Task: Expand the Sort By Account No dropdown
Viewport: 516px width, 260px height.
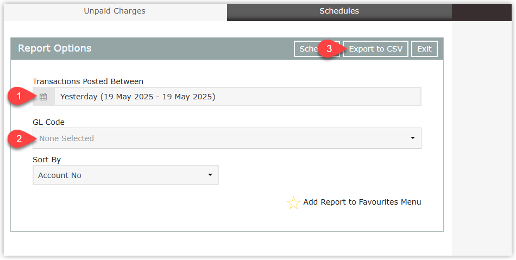Action: pyautogui.click(x=125, y=175)
